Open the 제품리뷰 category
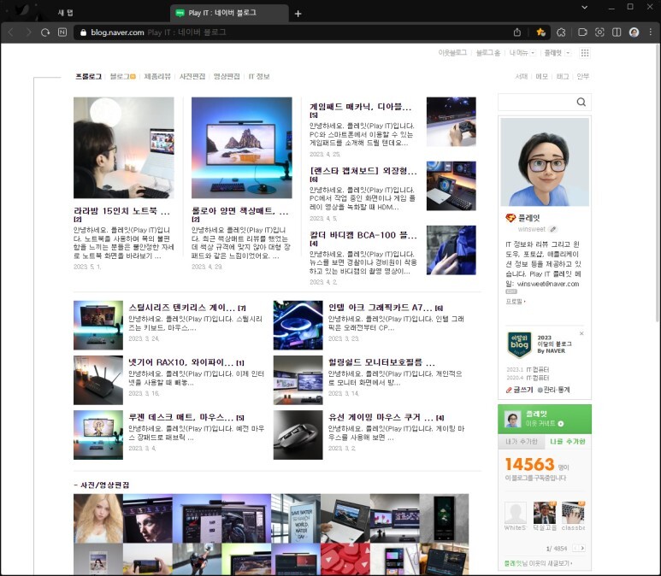Screen dimensions: 661x576 pos(157,76)
